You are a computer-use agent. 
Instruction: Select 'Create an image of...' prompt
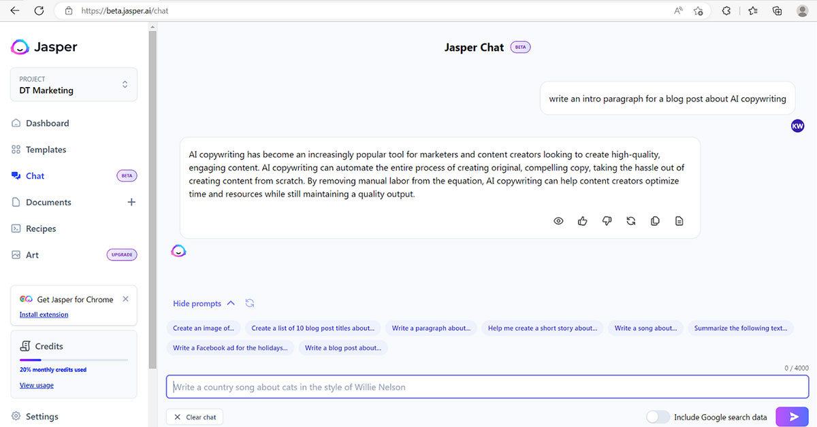tap(203, 328)
